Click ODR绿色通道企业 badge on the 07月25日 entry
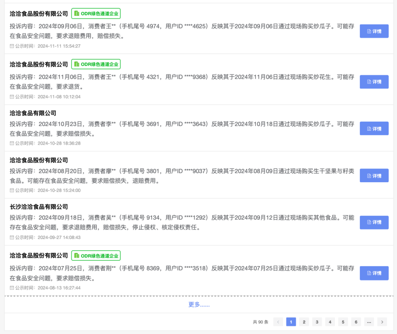The image size is (397, 334). [96, 256]
